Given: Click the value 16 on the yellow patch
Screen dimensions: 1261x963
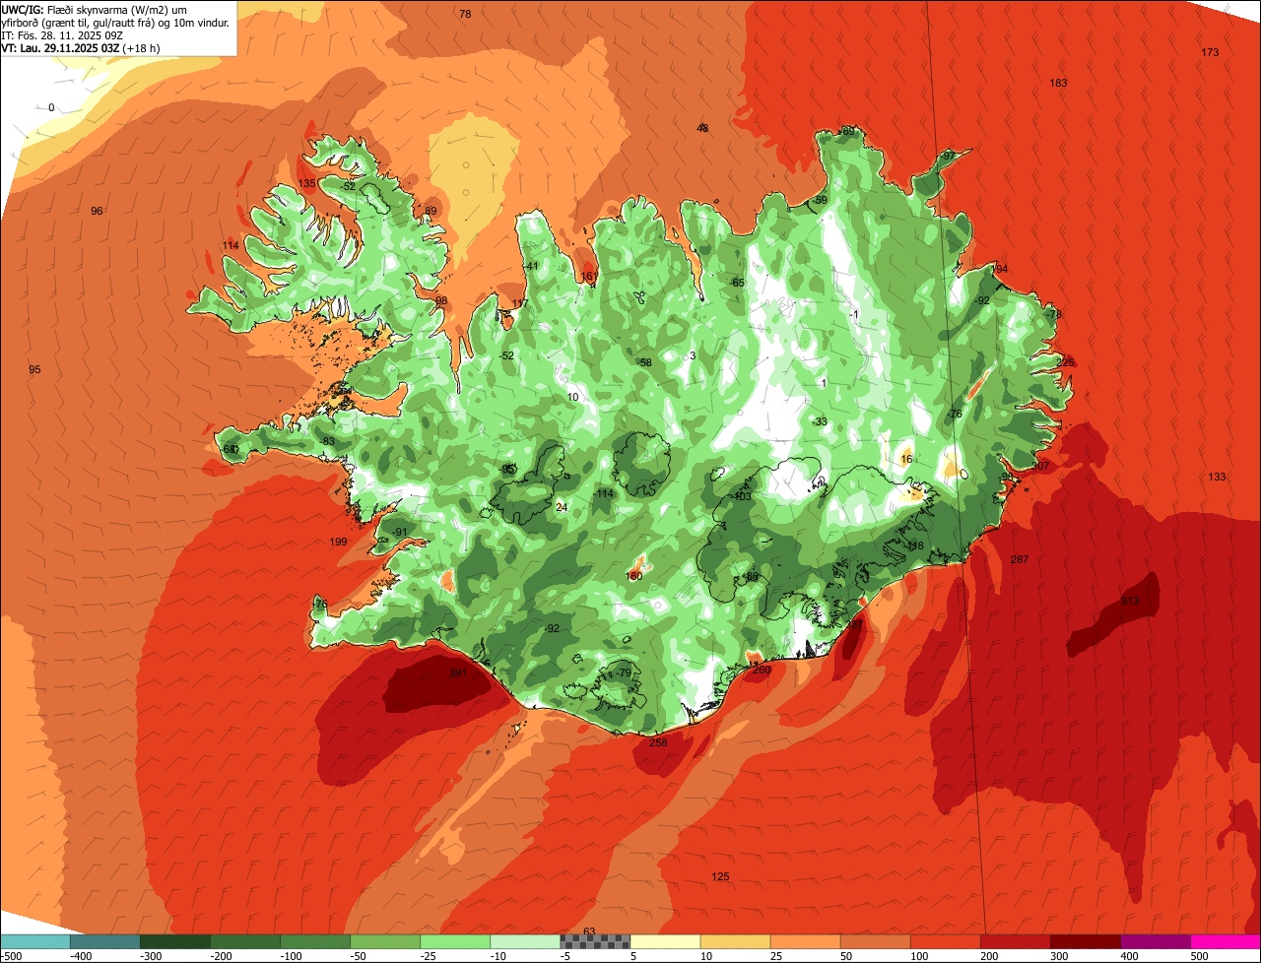Looking at the screenshot, I should (906, 459).
